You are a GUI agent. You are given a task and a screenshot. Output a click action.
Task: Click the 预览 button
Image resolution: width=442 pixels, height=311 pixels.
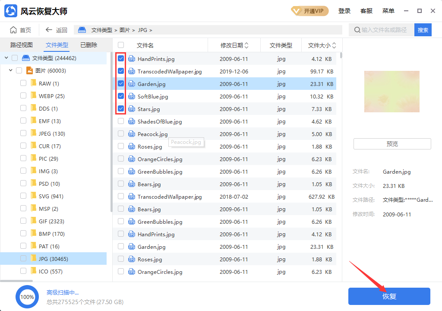pos(392,144)
